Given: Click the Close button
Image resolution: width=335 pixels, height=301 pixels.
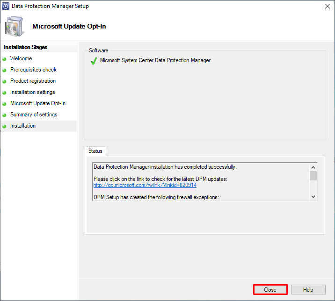Looking at the screenshot, I should [x=270, y=290].
